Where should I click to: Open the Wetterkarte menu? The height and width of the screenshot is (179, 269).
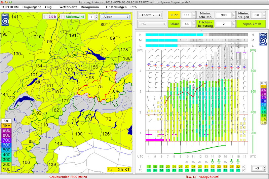click(x=68, y=7)
